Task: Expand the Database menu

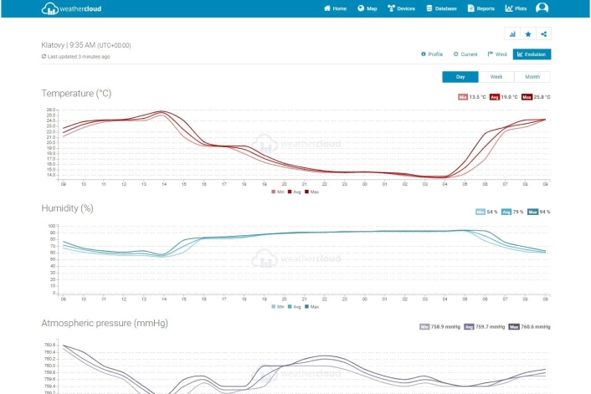Action: (x=441, y=8)
